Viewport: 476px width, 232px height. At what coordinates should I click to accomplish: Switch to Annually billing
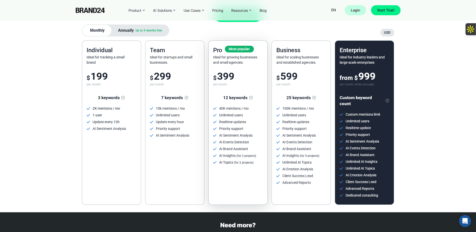(140, 30)
